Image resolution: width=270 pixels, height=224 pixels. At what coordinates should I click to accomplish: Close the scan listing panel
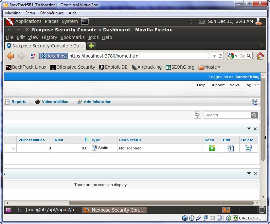point(255,173)
